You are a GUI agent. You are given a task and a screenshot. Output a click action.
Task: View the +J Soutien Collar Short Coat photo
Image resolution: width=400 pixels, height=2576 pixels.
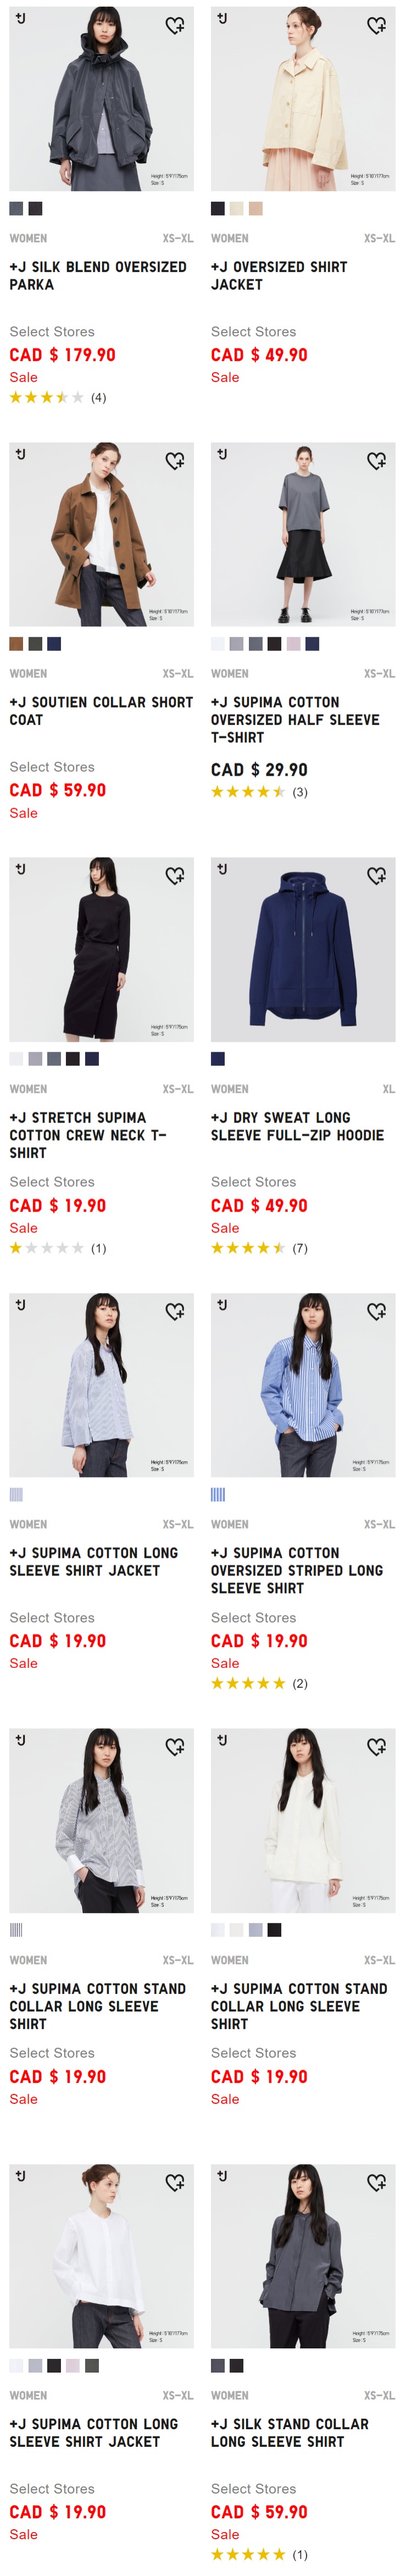(102, 534)
